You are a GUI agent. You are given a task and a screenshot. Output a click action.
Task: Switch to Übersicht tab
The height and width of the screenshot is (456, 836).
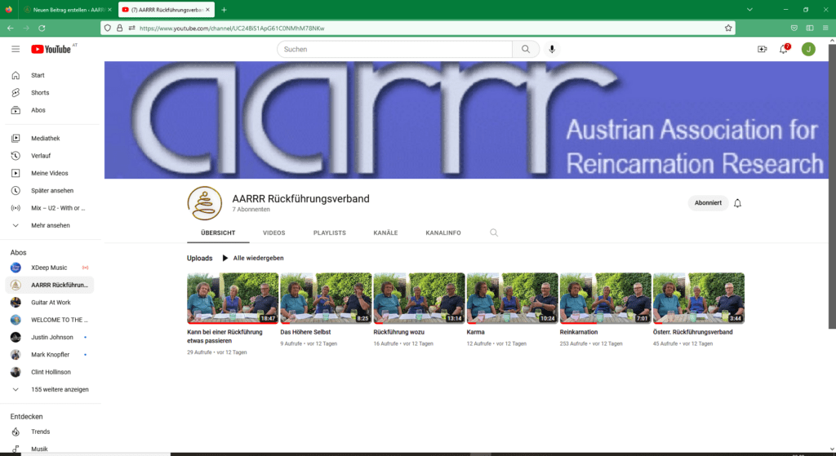218,232
